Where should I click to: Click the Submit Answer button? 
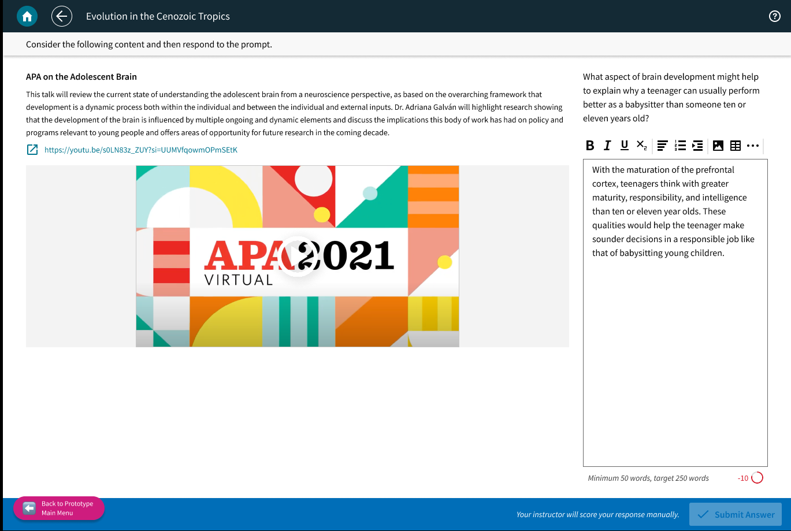click(x=735, y=514)
